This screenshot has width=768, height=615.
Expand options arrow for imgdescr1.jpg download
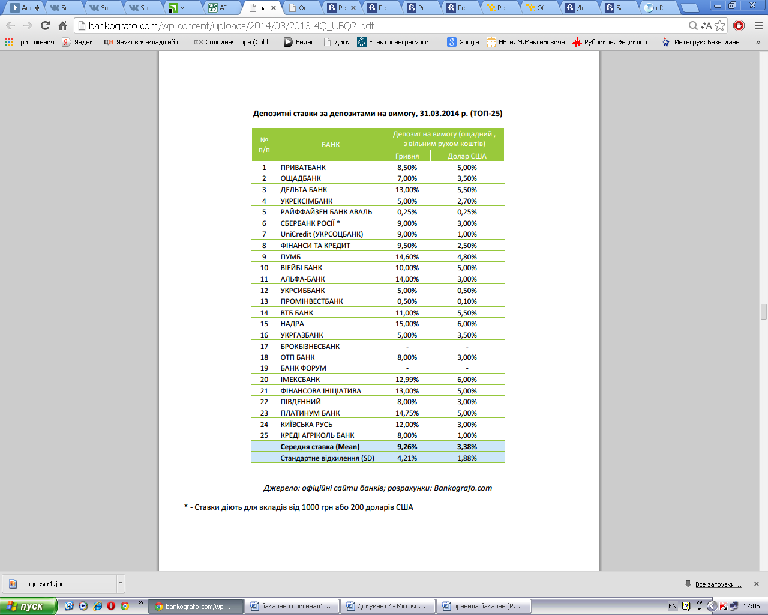[121, 583]
